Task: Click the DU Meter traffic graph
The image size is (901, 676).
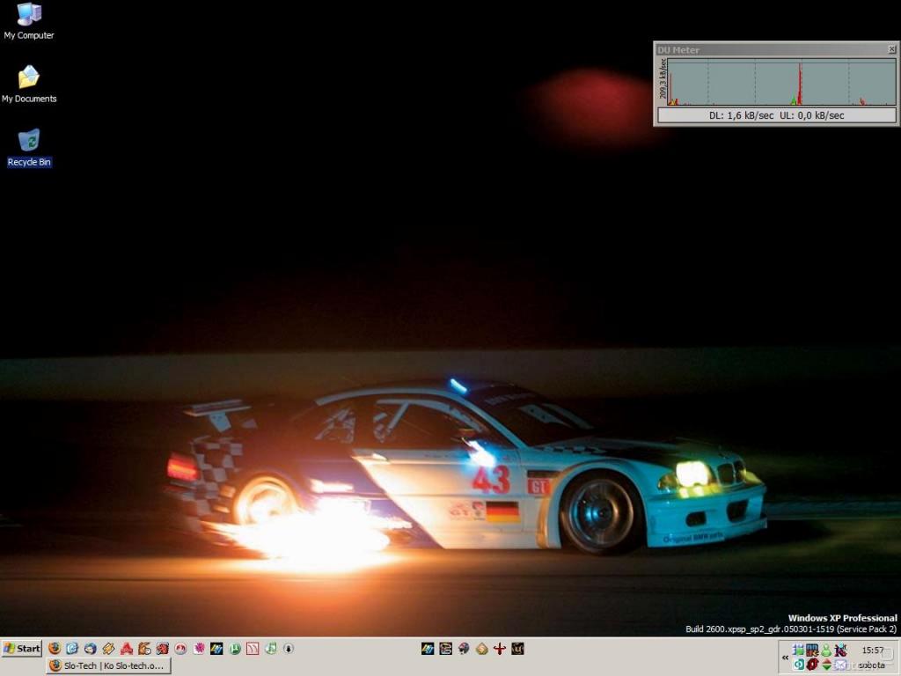Action: [x=781, y=81]
